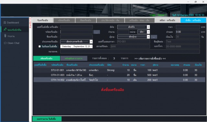Open the ประเภทเครื่องมือ tool type dropdown

click(x=76, y=42)
